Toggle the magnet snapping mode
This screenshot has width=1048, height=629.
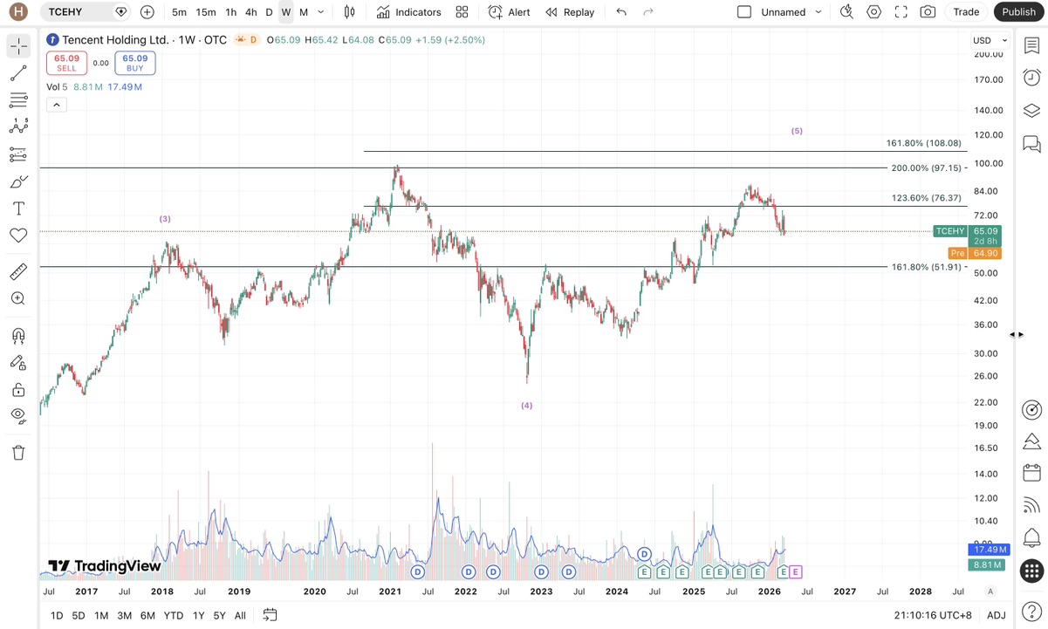click(x=18, y=336)
